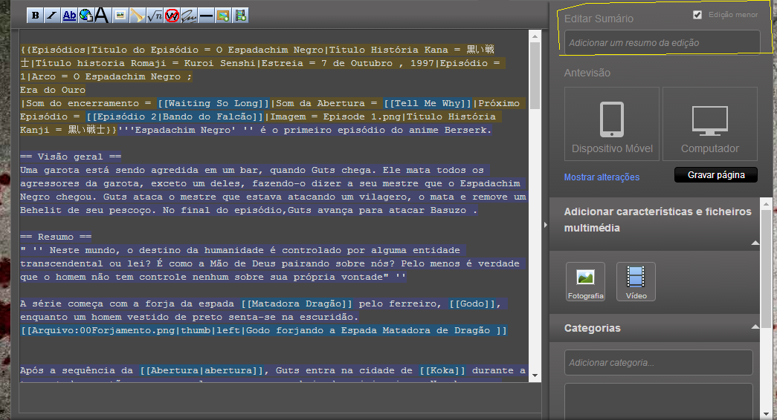The width and height of the screenshot is (777, 420).
Task: Insert headline with large A icon
Action: pyautogui.click(x=102, y=16)
